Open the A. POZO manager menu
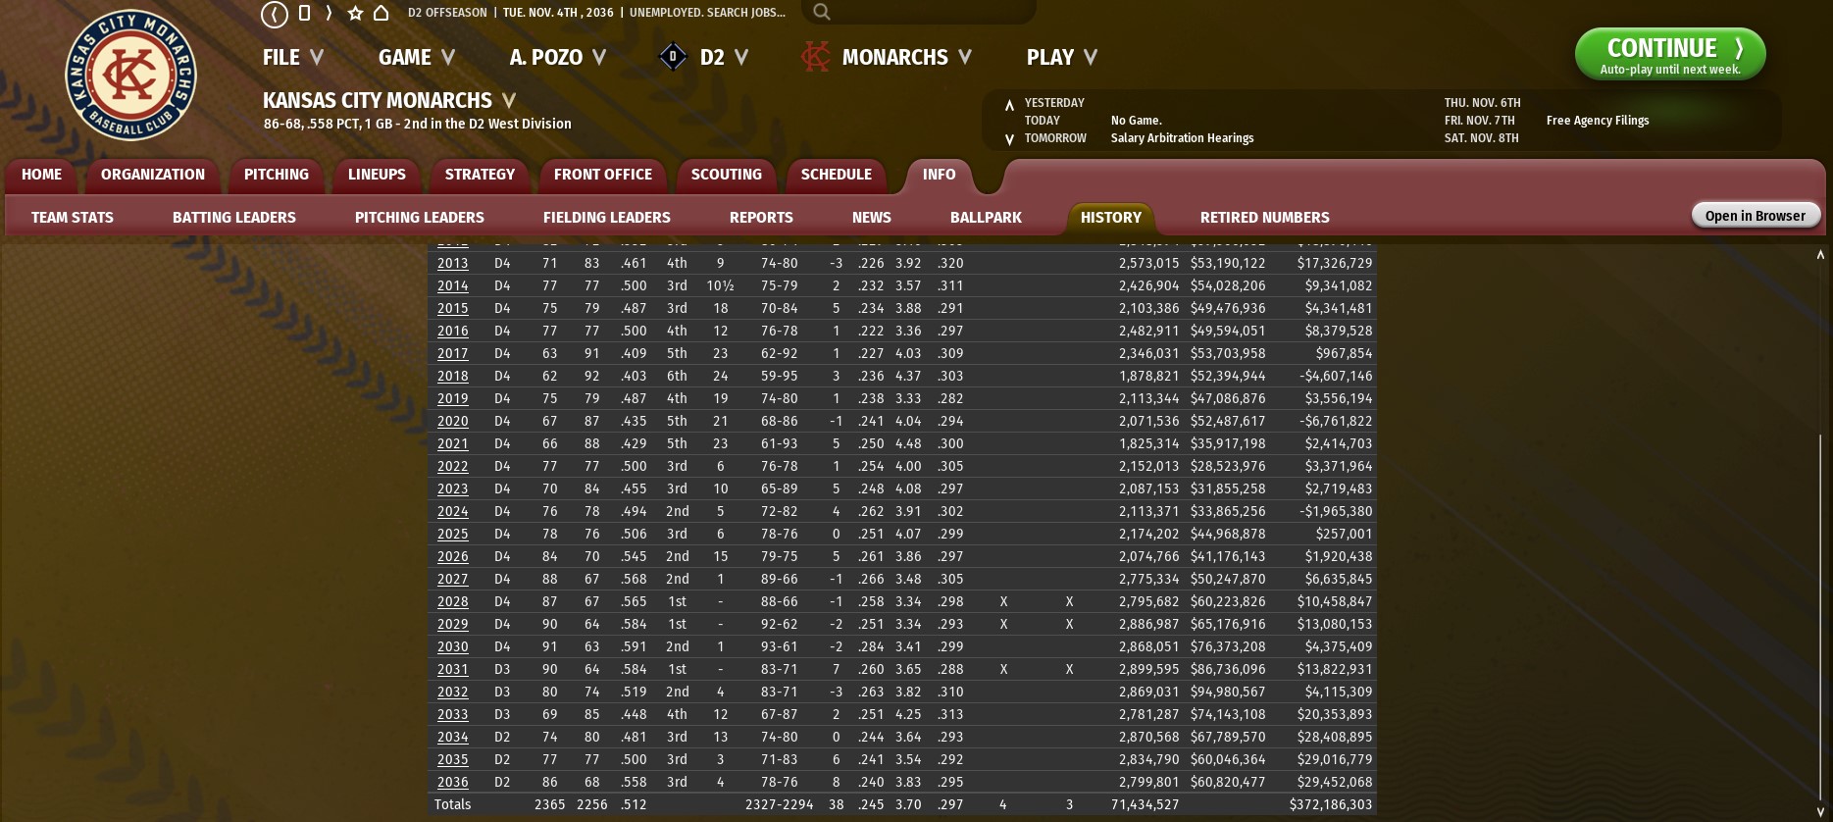The image size is (1833, 822). 557,57
